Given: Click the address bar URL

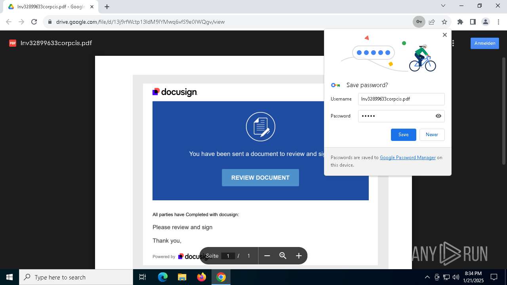Looking at the screenshot, I should 140,22.
